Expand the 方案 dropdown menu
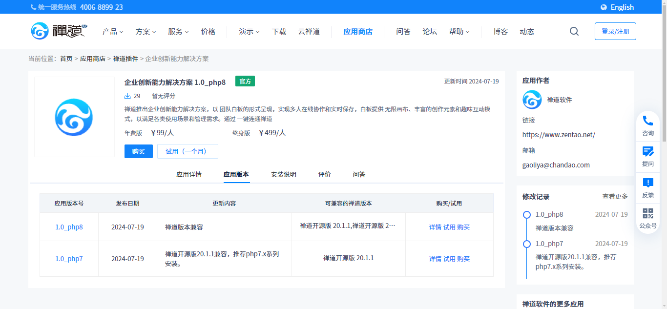Screen dimensions: 667x309 coord(146,31)
